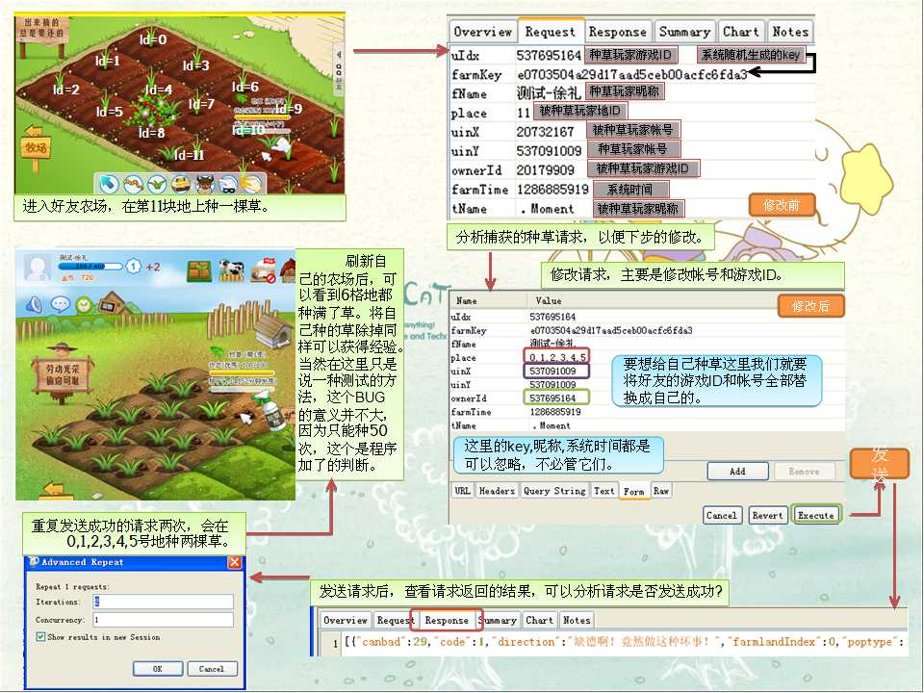The height and width of the screenshot is (693, 924).
Task: Select uIdx value 537695164 in top request
Action: pos(549,56)
